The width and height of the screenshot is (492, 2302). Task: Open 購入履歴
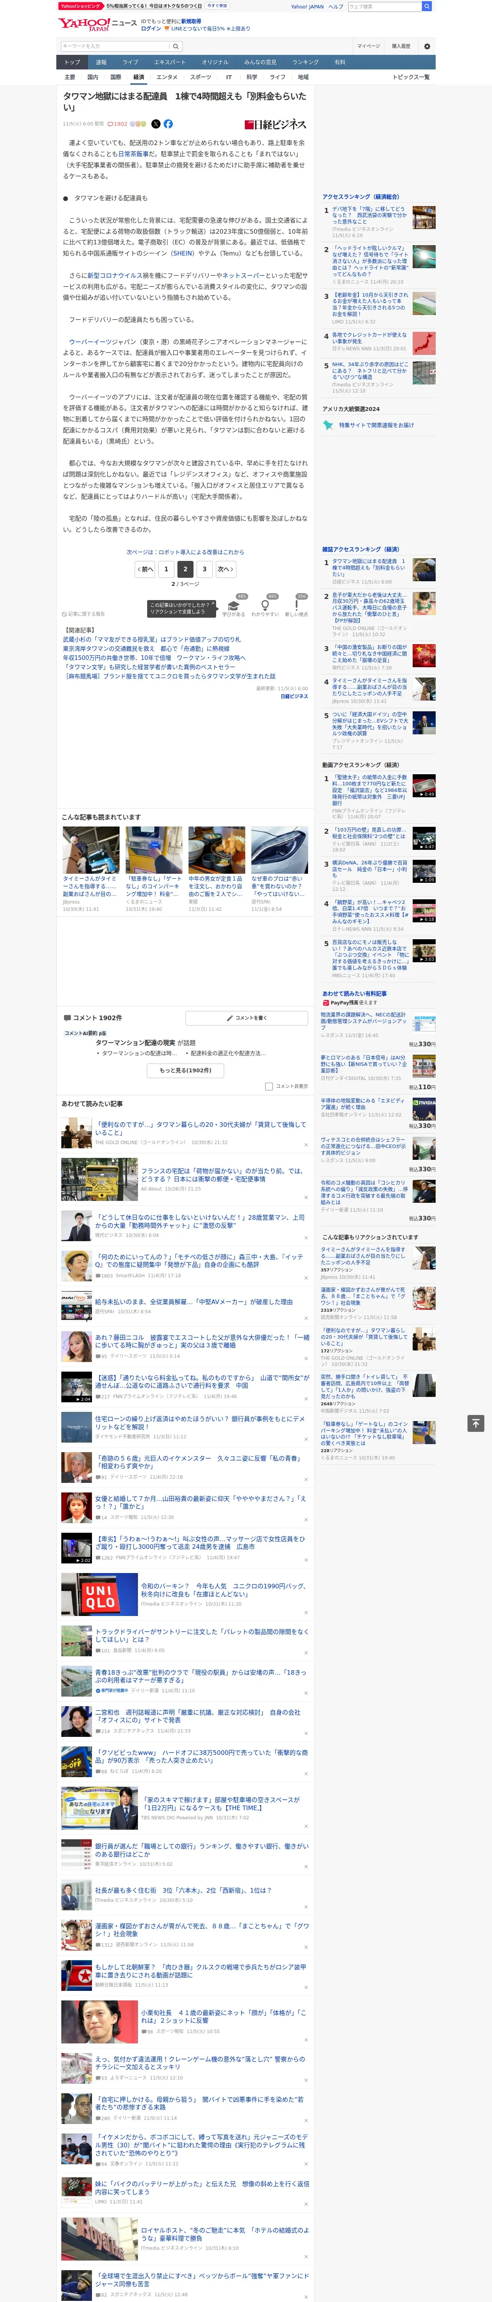click(401, 46)
